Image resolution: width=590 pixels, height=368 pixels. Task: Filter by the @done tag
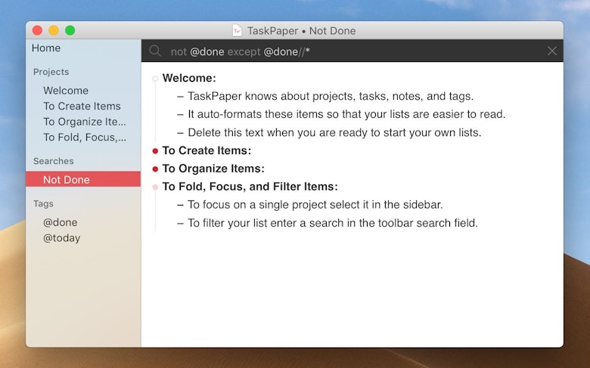click(61, 222)
